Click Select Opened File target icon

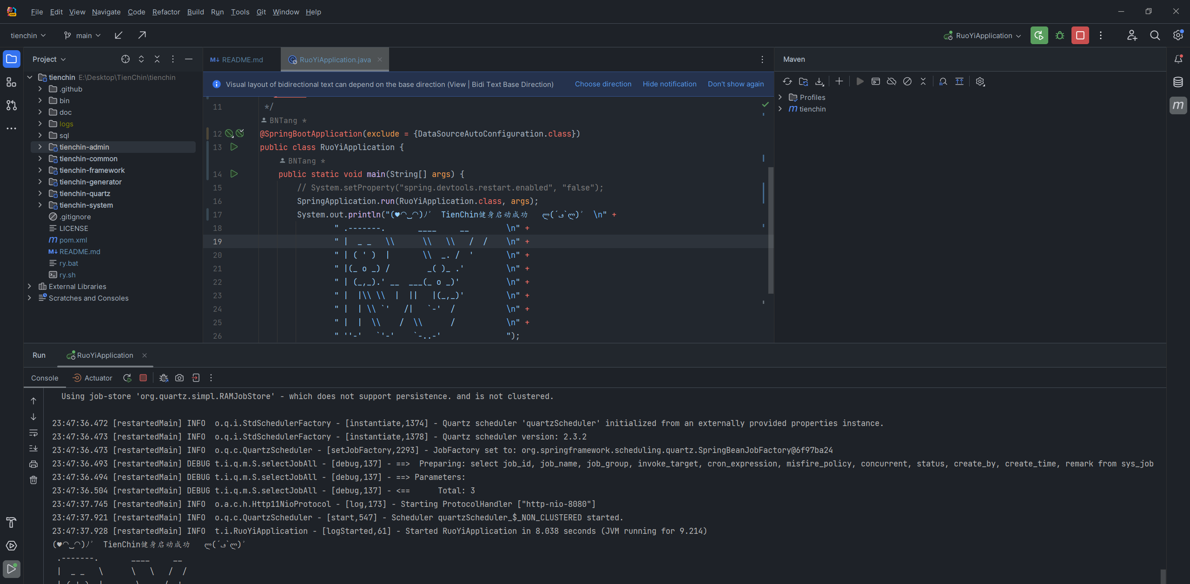click(126, 59)
